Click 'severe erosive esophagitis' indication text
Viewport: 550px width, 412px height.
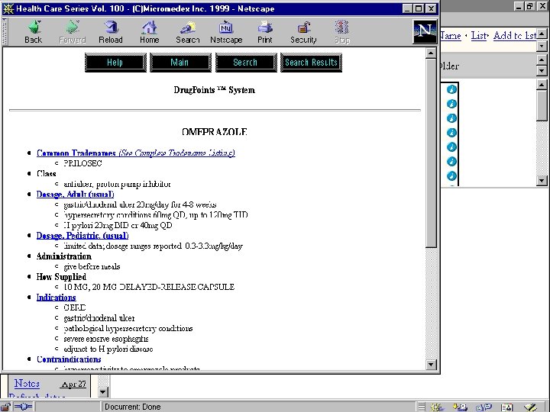106,339
